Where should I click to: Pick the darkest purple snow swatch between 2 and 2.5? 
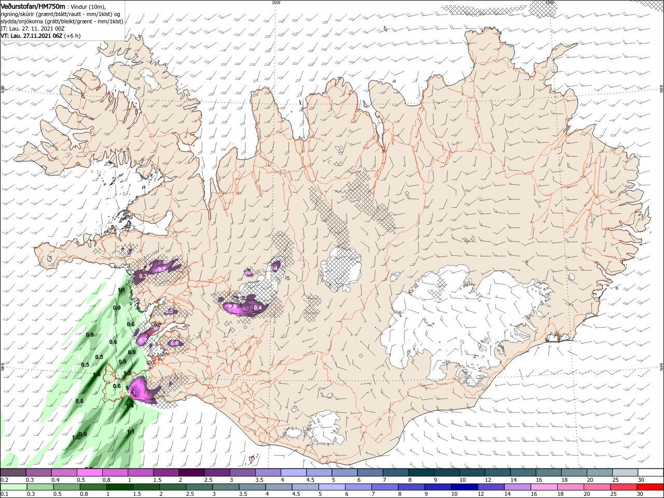(x=191, y=472)
